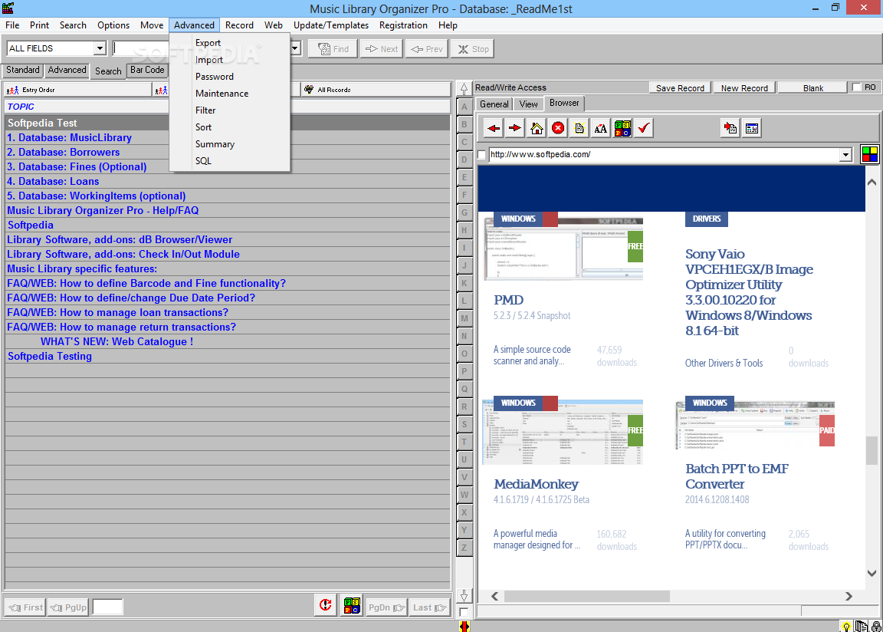Open the browser home page icon
Screen dimensions: 883x632
537,128
